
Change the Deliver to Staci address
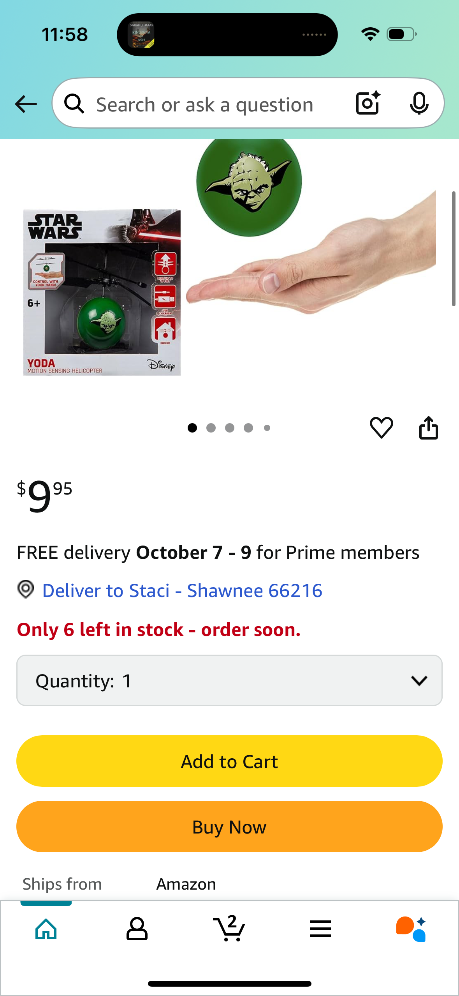182,590
